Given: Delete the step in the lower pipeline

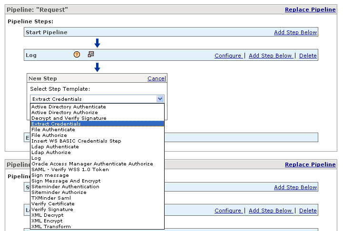Looking at the screenshot, I should (x=308, y=211).
